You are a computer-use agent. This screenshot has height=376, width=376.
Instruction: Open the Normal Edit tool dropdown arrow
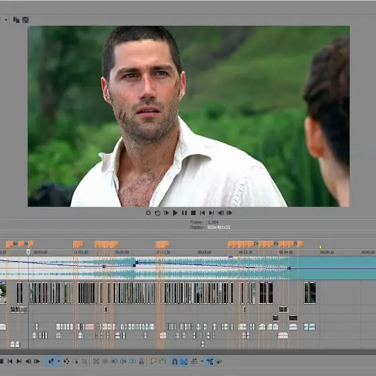tap(58, 361)
